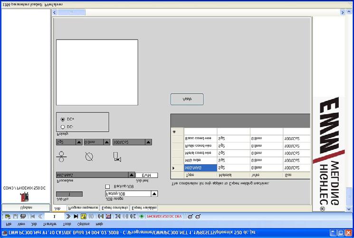Click the horizontal scrollbar left arrow

(55, 12)
